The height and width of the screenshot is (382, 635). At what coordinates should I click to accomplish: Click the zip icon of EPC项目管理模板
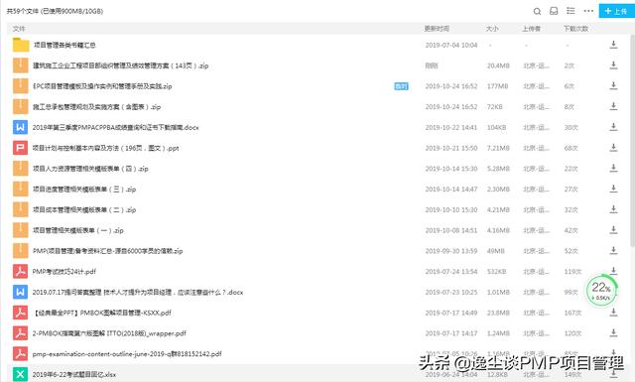pyautogui.click(x=20, y=86)
